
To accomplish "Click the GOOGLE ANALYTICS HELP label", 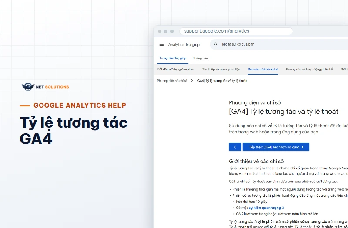I will [80, 105].
